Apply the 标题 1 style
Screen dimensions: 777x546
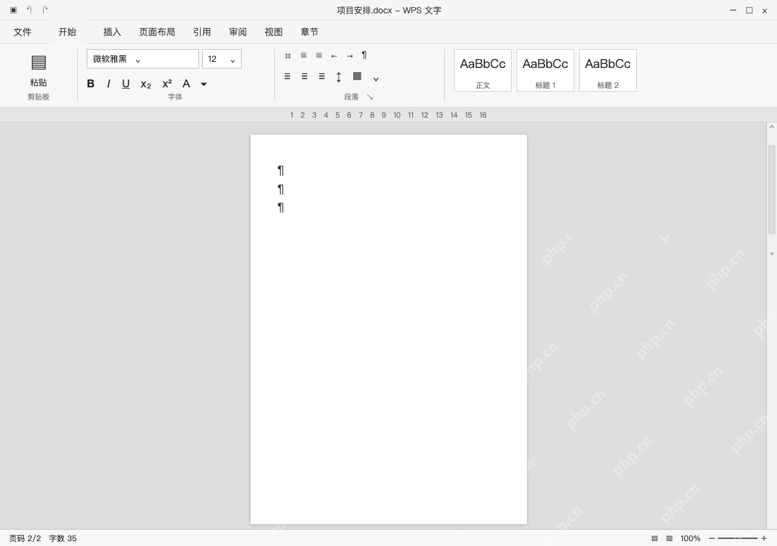pos(545,70)
